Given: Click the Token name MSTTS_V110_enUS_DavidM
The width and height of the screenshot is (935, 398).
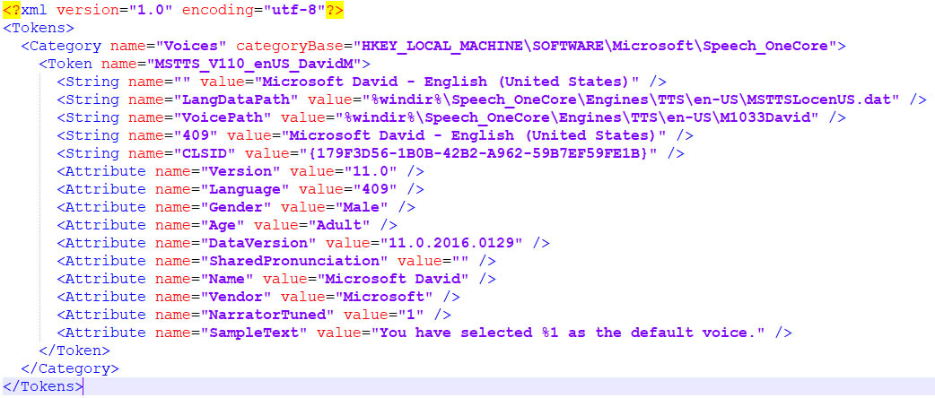Looking at the screenshot, I should [260, 64].
